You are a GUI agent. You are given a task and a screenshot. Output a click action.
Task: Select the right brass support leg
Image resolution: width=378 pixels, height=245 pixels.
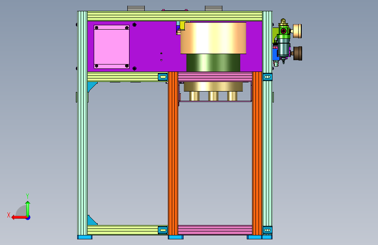tap(232, 96)
